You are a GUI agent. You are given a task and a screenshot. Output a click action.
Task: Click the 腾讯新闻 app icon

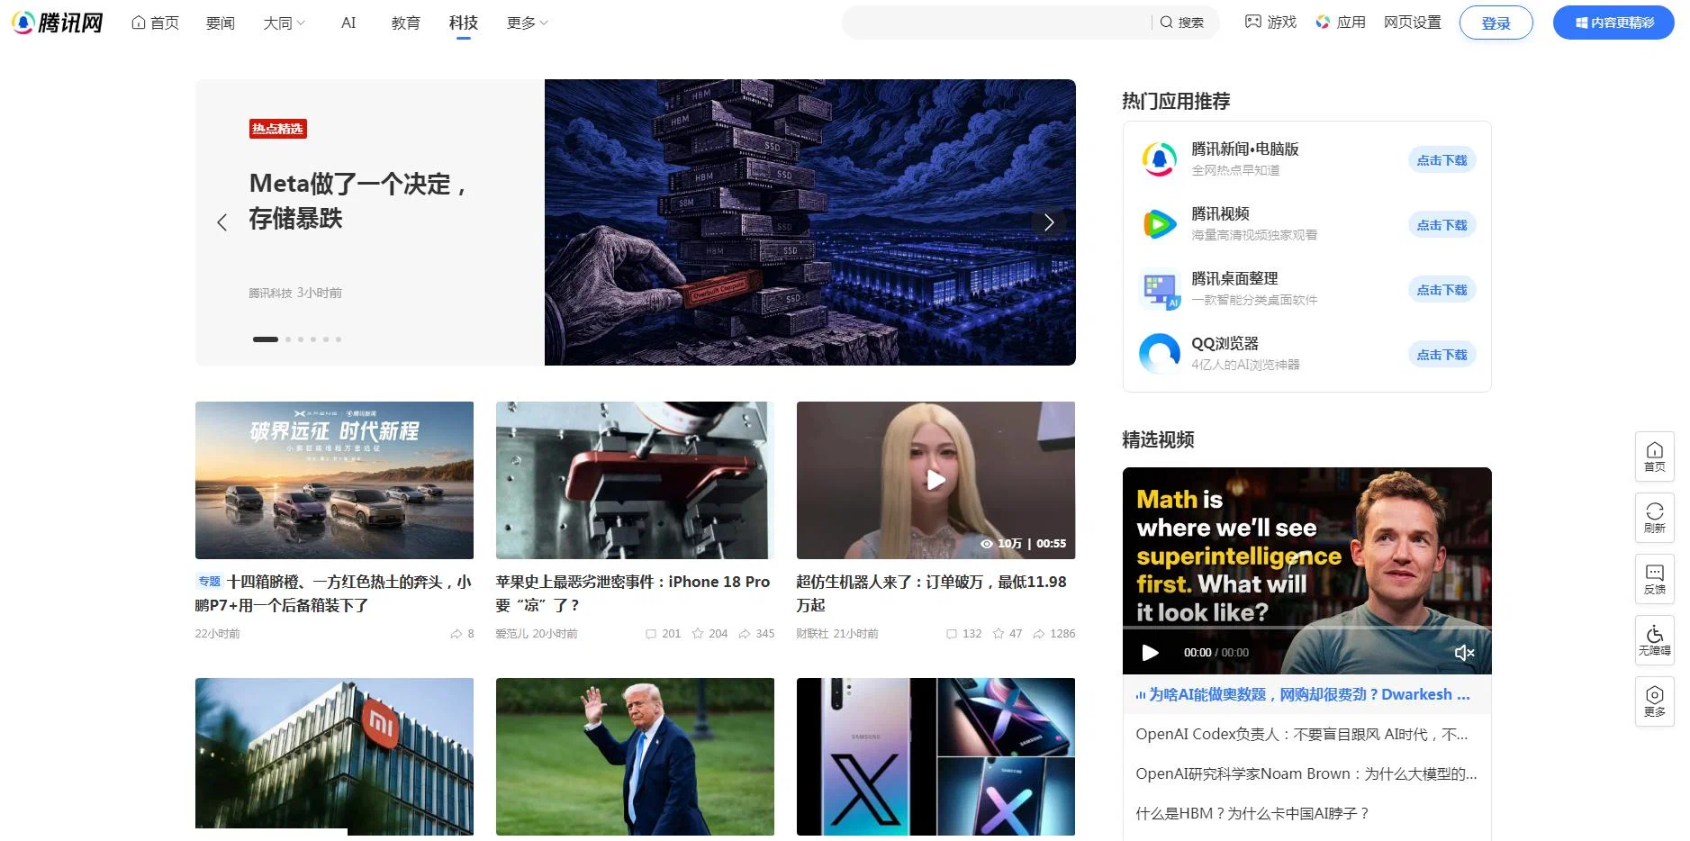point(1159,159)
